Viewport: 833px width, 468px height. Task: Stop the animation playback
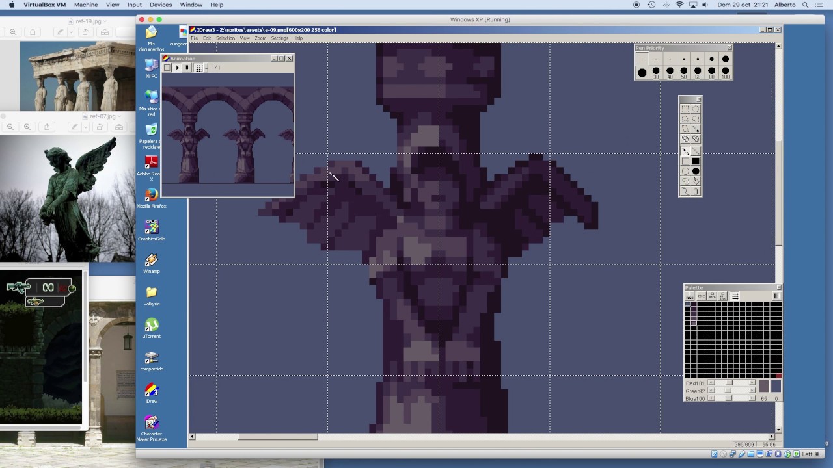click(x=187, y=68)
